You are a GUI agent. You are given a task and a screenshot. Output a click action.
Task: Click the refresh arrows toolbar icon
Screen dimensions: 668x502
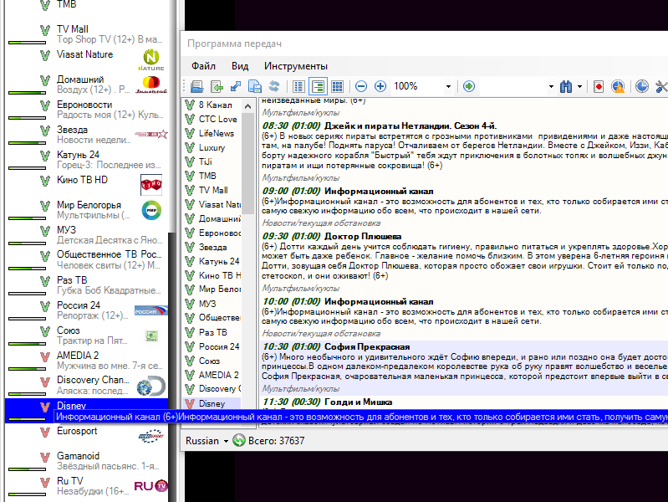click(x=273, y=86)
